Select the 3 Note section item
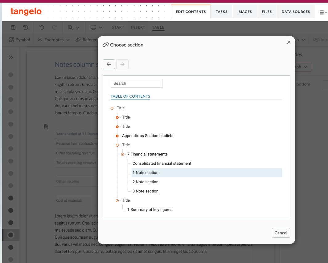328x263 pixels. (x=146, y=191)
